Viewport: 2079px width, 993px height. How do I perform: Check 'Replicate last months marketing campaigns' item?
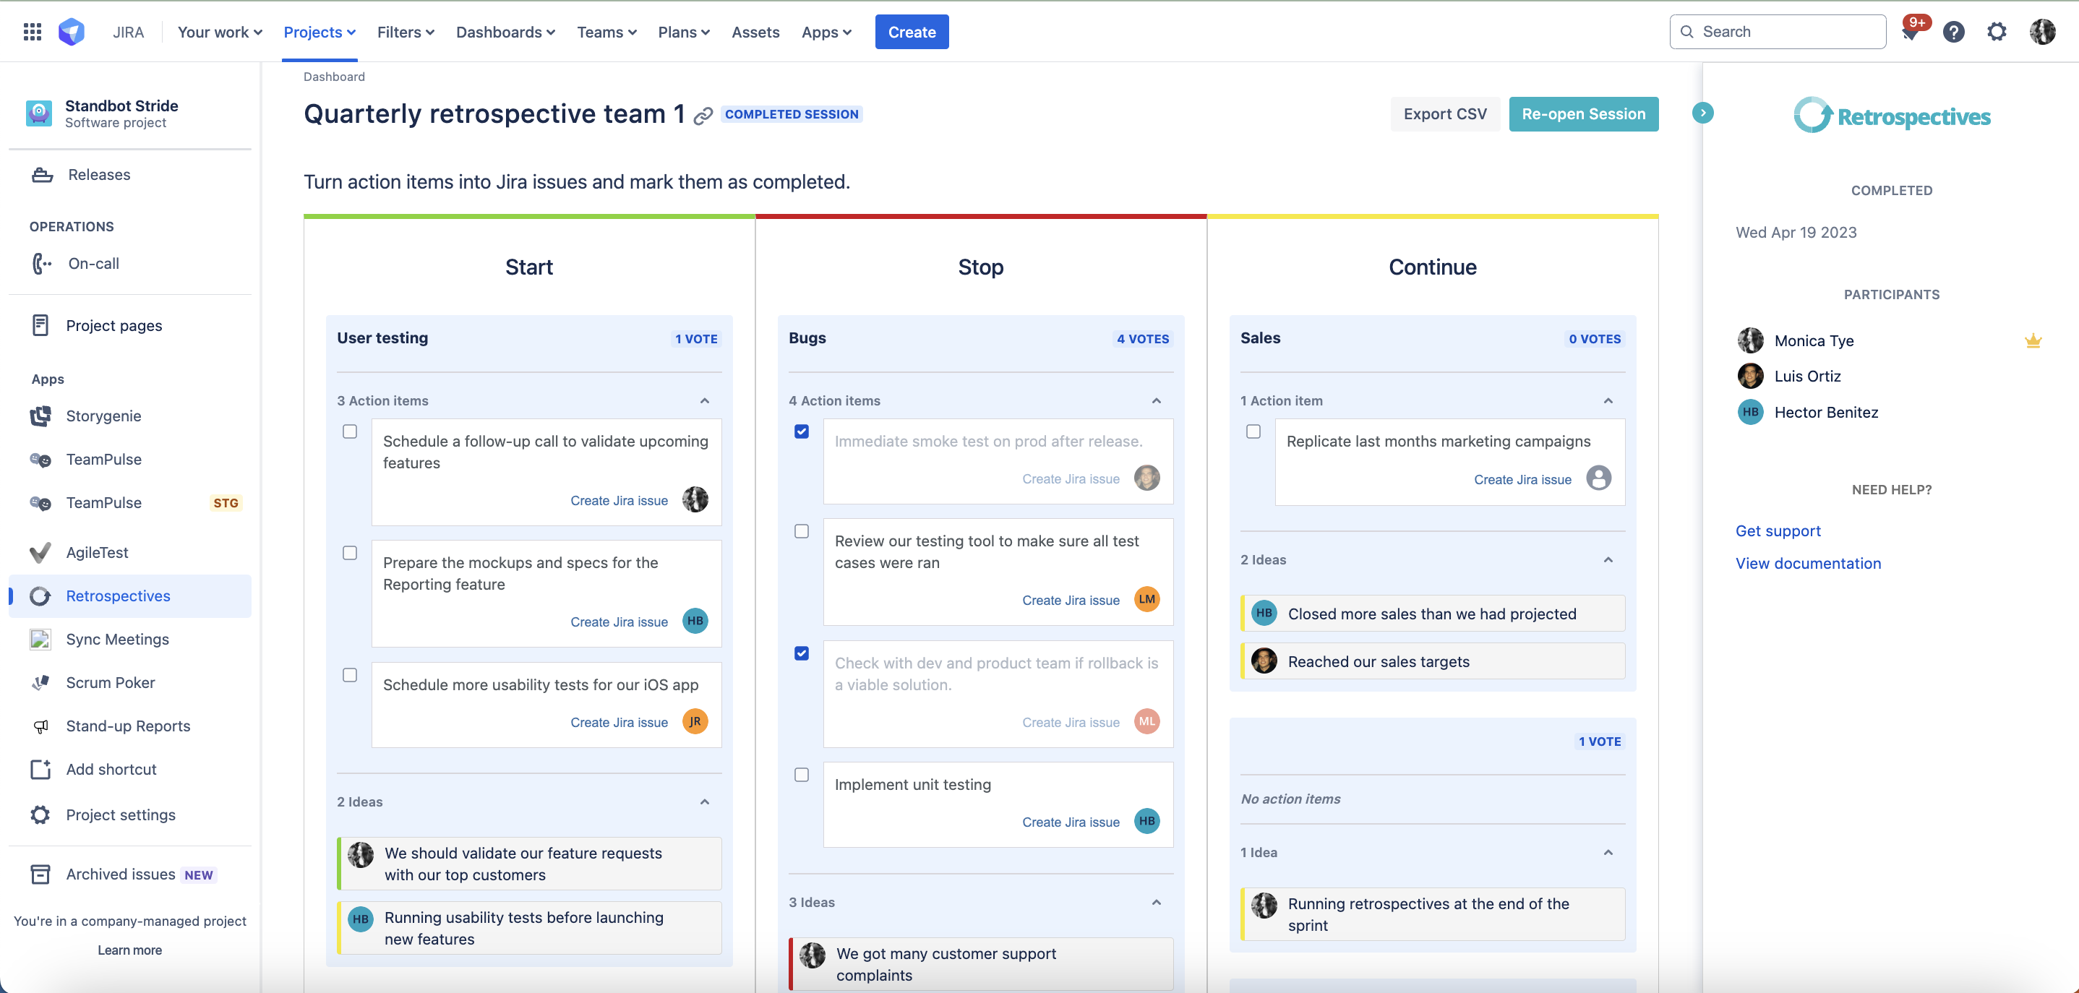pyautogui.click(x=1253, y=431)
